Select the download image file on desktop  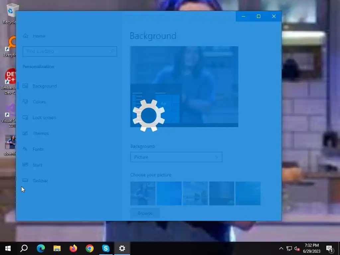coord(10,145)
